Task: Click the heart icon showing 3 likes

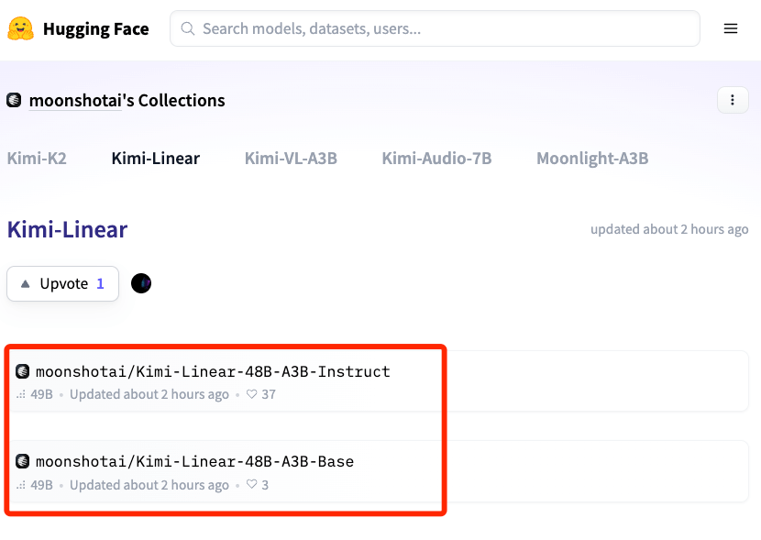Action: (251, 484)
